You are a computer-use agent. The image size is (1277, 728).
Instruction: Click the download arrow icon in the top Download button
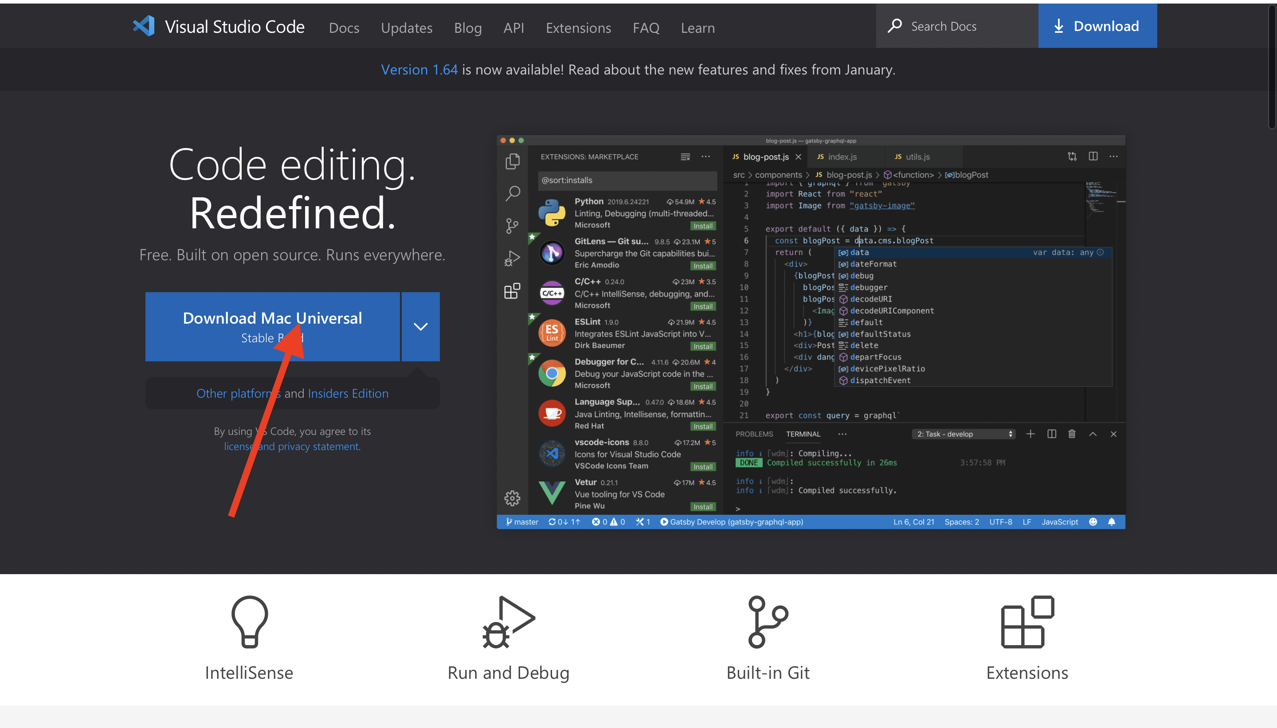tap(1058, 26)
